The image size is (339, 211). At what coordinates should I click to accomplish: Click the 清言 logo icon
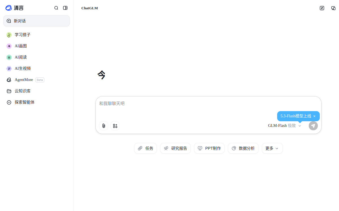[8, 8]
